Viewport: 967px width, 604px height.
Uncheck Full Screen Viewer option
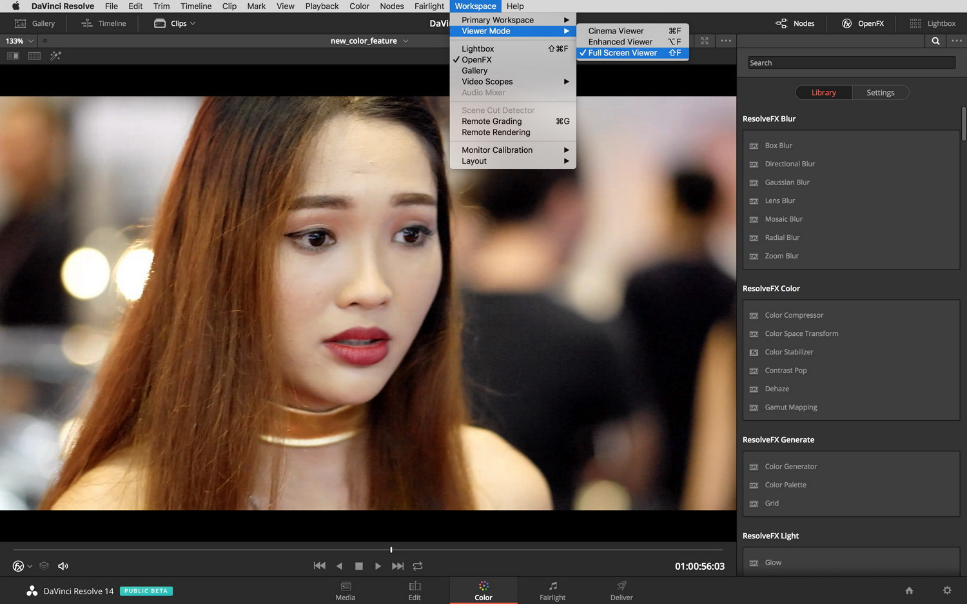pos(632,53)
